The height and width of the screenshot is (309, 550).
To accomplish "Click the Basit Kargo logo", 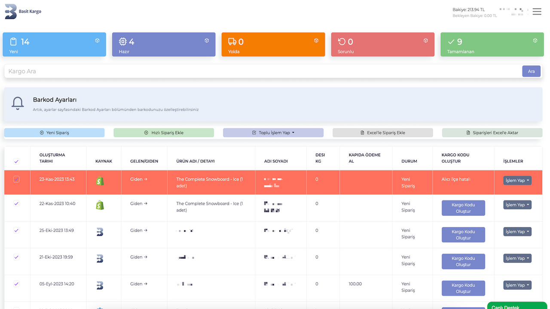I will click(23, 12).
